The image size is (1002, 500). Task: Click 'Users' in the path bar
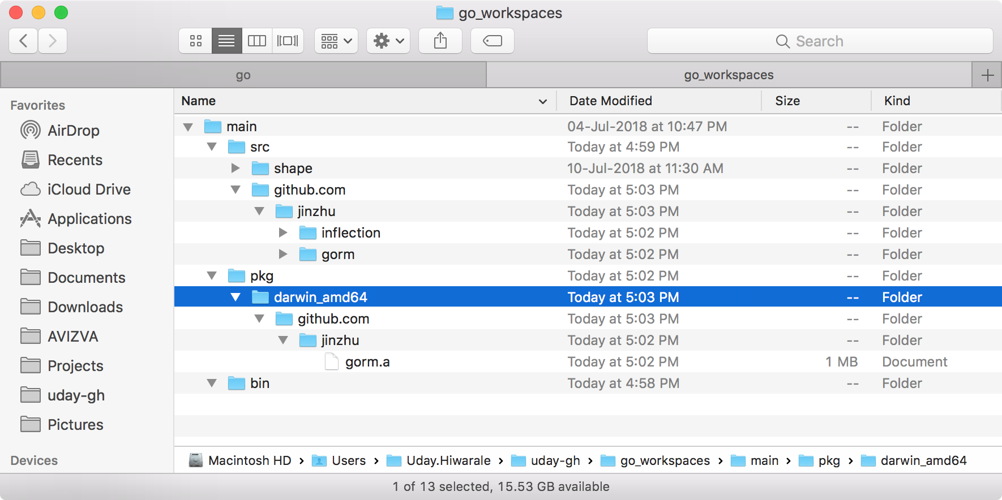click(339, 461)
